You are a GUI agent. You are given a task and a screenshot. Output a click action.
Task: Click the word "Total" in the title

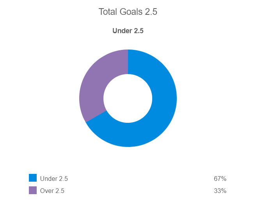click(108, 12)
